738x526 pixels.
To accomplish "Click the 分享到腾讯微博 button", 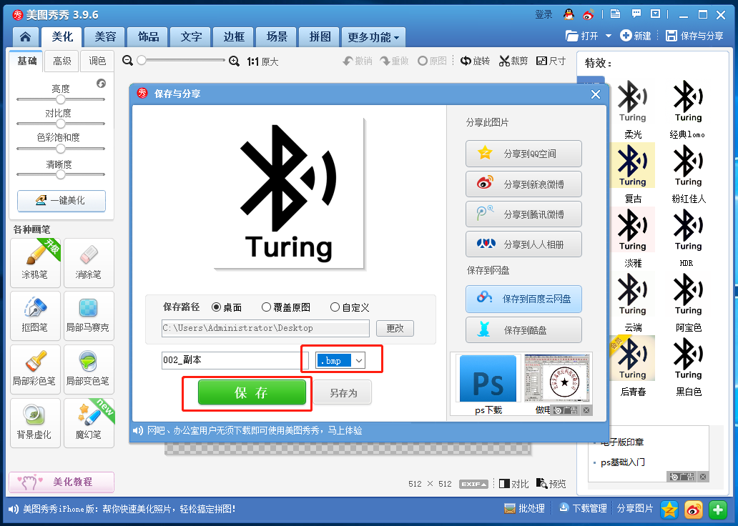I will (523, 214).
